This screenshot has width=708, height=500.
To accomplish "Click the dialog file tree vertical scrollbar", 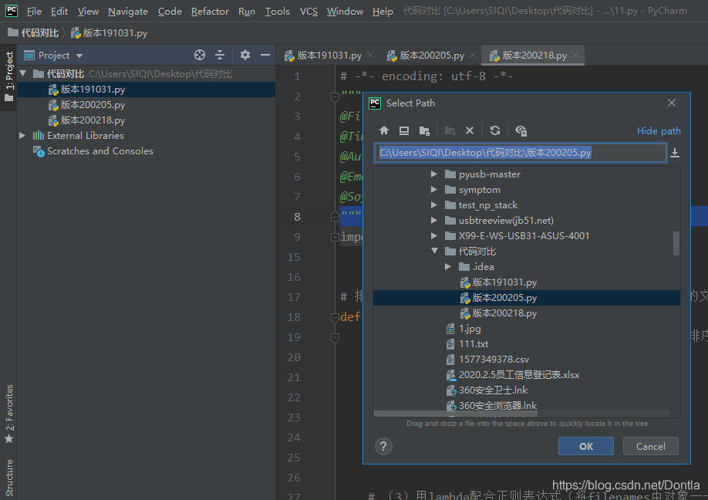I will pyautogui.click(x=676, y=243).
